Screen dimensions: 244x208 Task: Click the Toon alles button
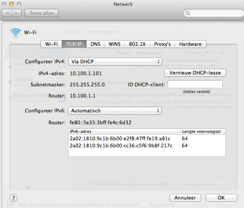[x=41, y=13]
